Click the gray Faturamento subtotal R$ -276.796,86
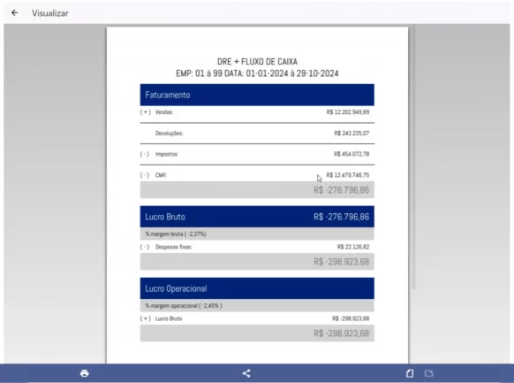The width and height of the screenshot is (514, 383). point(257,190)
